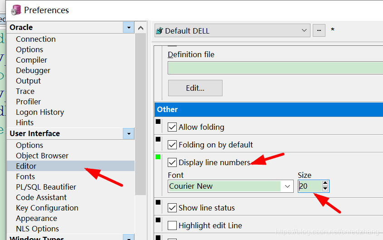Open PL/SQL Beautifier preferences
This screenshot has width=383, height=240.
(46, 187)
